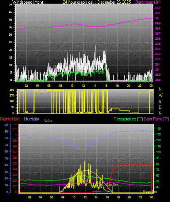Click the Moon Set marker label
The height and width of the screenshot is (202, 170).
[150, 192]
